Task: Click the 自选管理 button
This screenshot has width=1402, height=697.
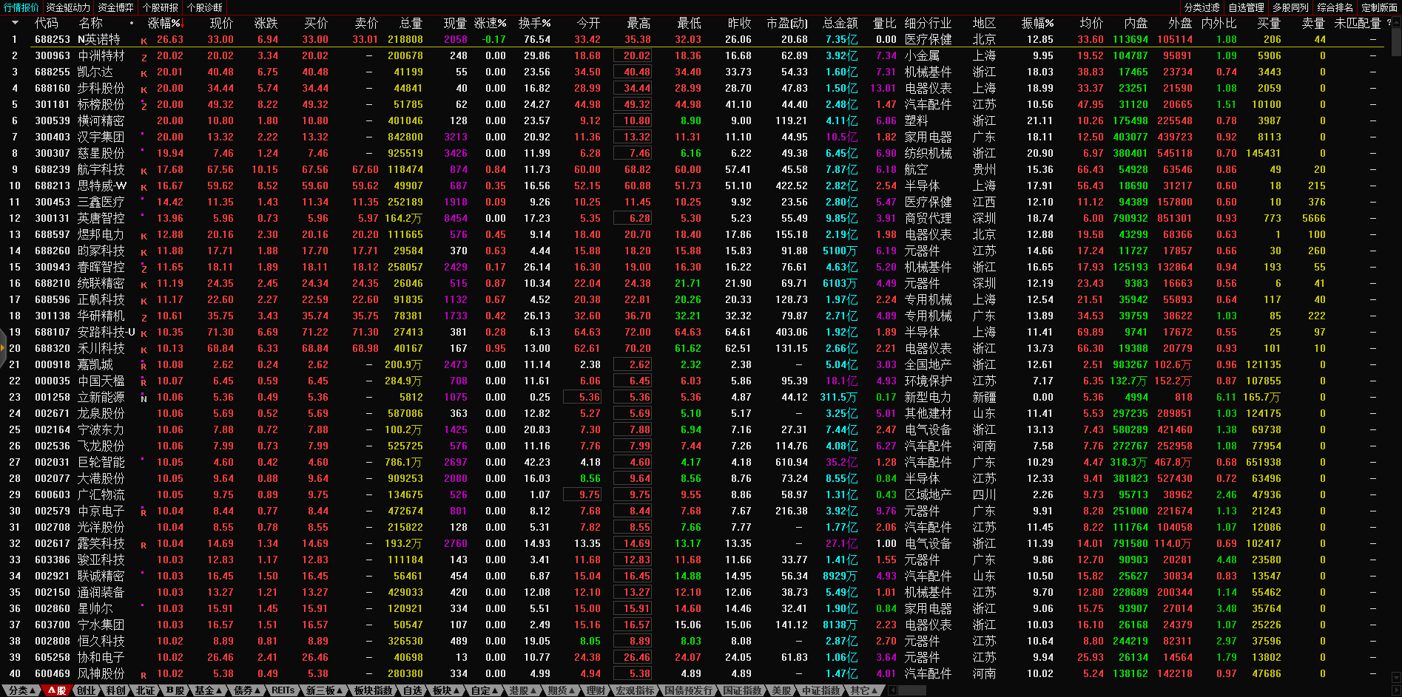Action: click(x=1246, y=7)
